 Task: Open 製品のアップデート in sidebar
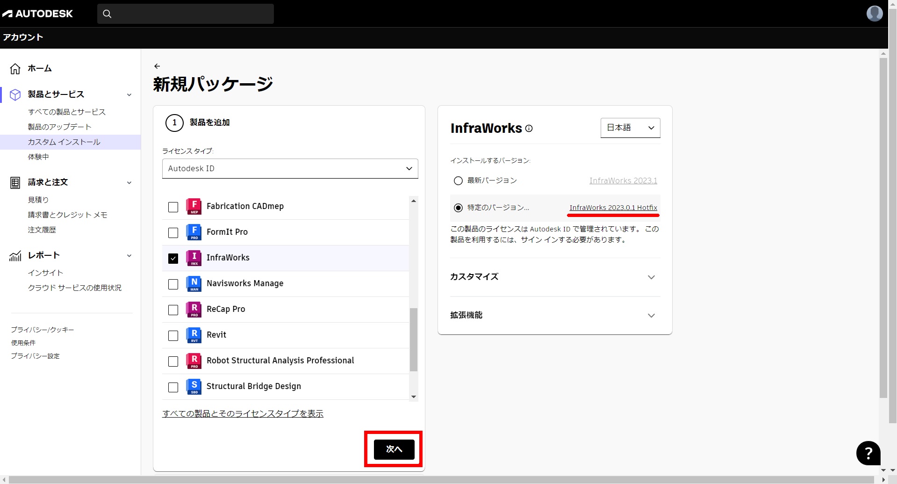[59, 127]
